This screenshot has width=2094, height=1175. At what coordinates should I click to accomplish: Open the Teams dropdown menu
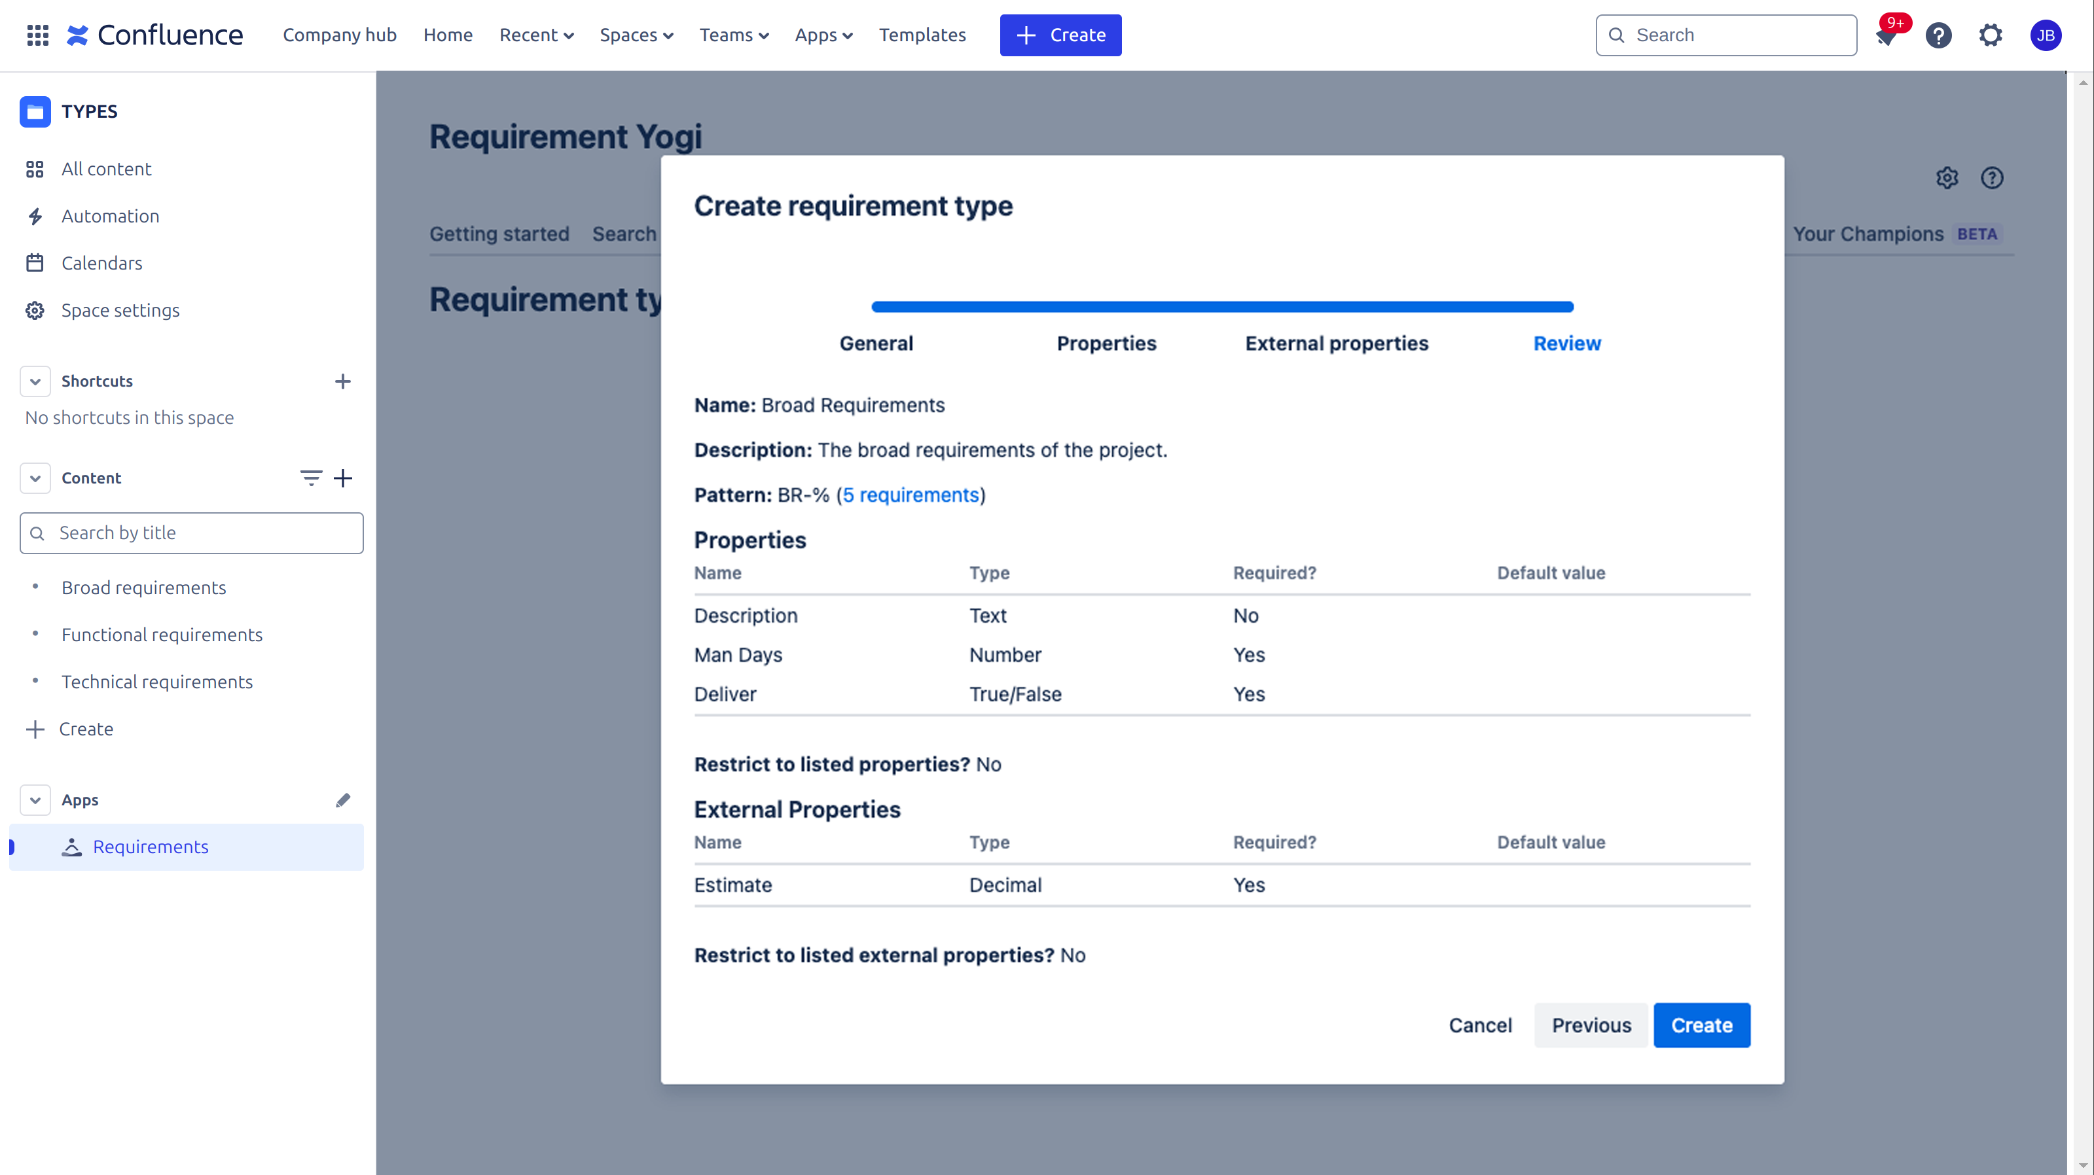(x=733, y=35)
